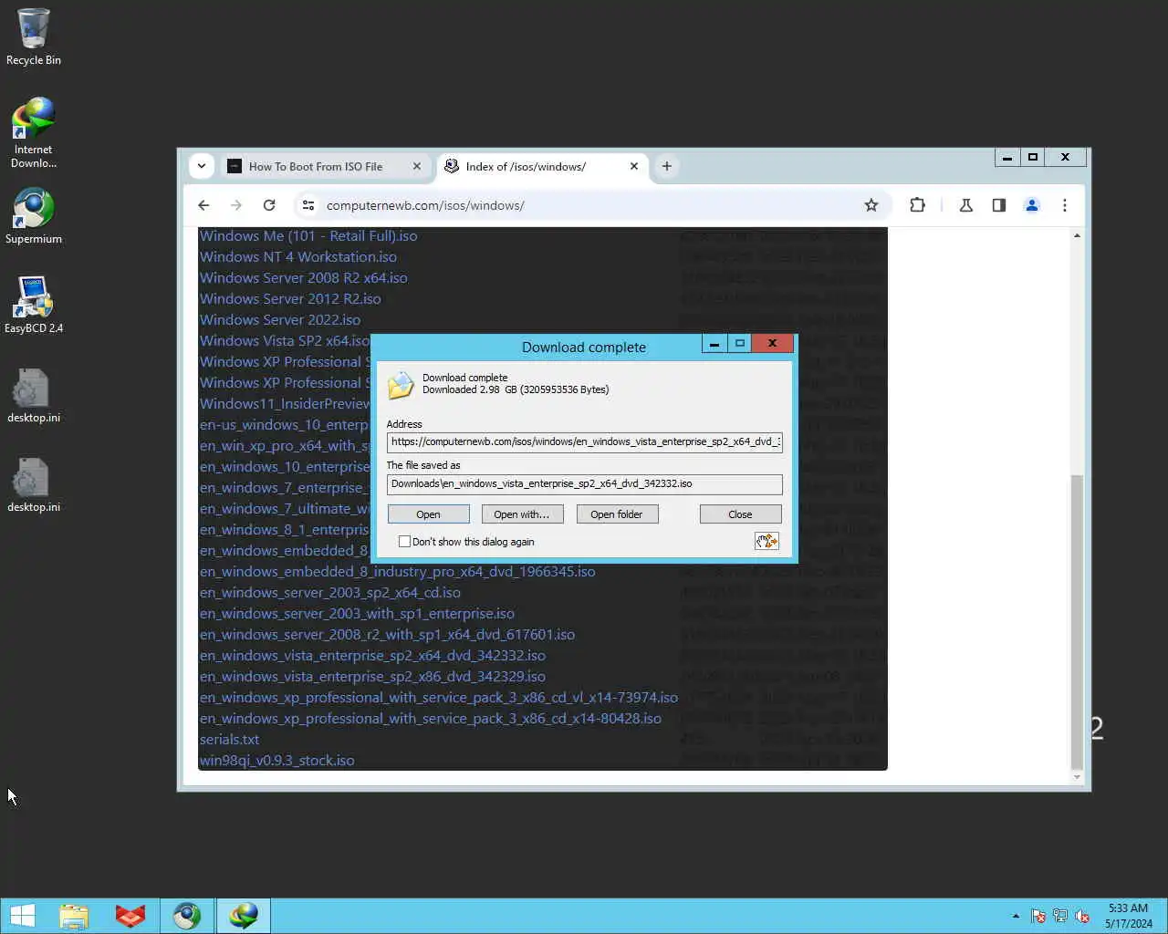Enable Don't show this dialog again
1168x934 pixels.
[x=404, y=542]
